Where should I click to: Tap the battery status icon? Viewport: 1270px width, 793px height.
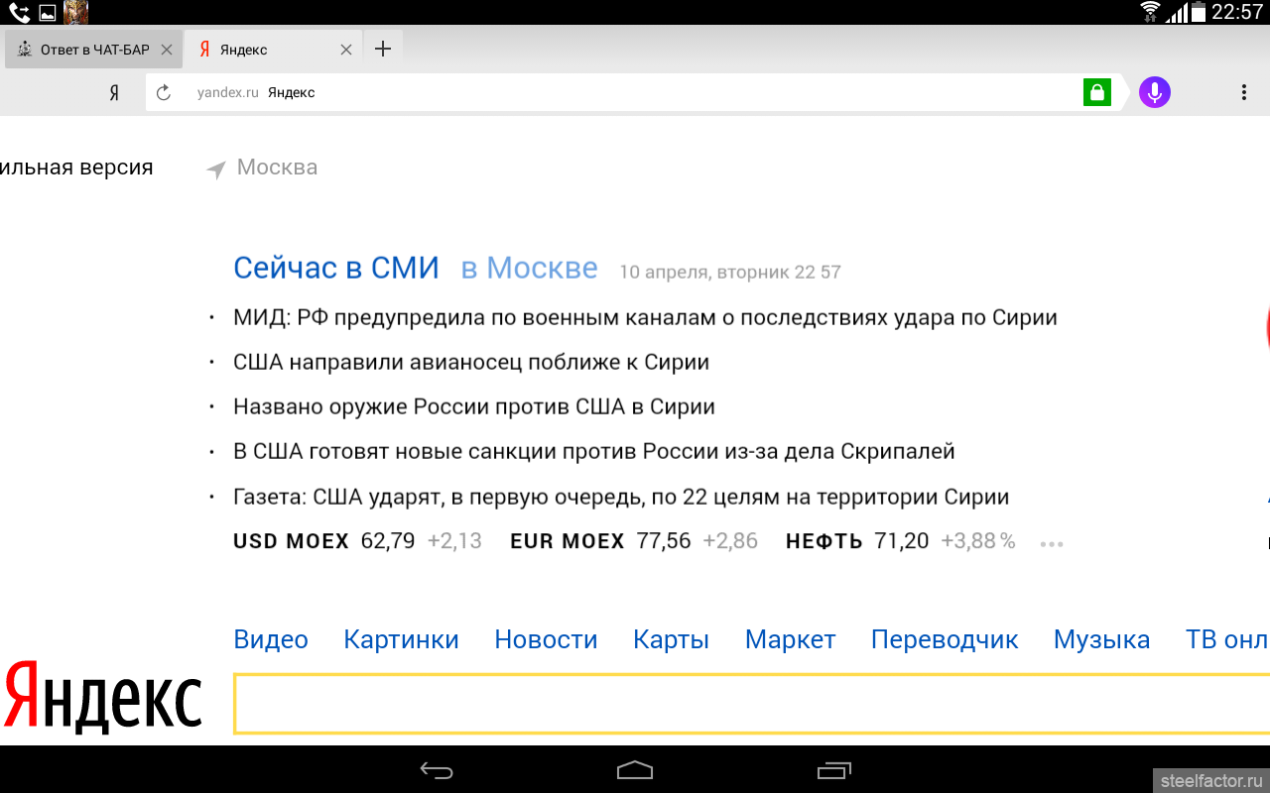1199,12
